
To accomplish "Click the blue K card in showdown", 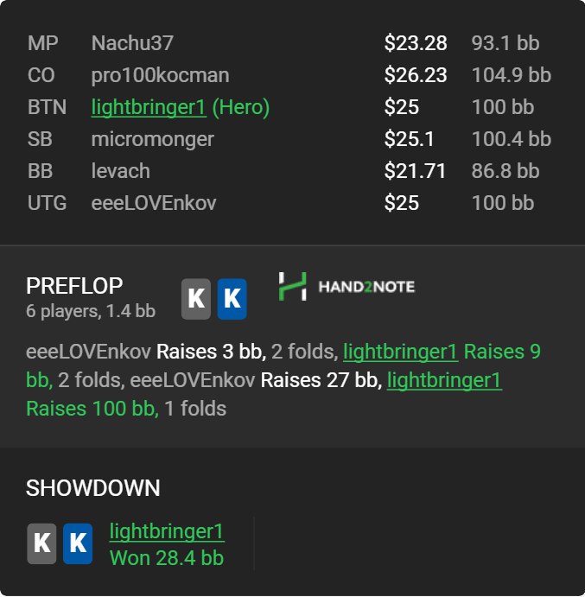I will click(78, 543).
